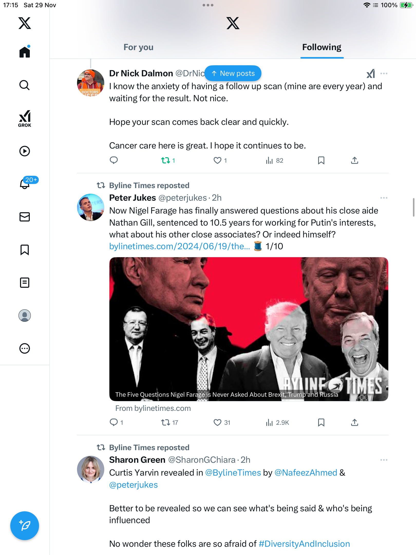Open Grok from the sidebar
Viewport: 416px width, 555px height.
[25, 118]
